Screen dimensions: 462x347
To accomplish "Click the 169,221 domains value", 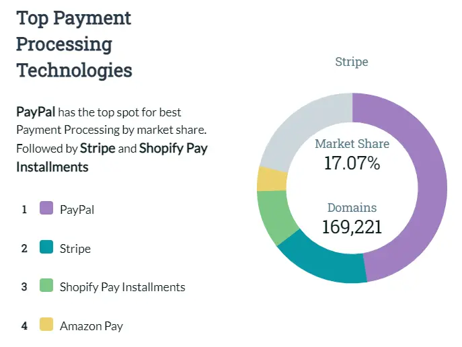I will (x=352, y=227).
